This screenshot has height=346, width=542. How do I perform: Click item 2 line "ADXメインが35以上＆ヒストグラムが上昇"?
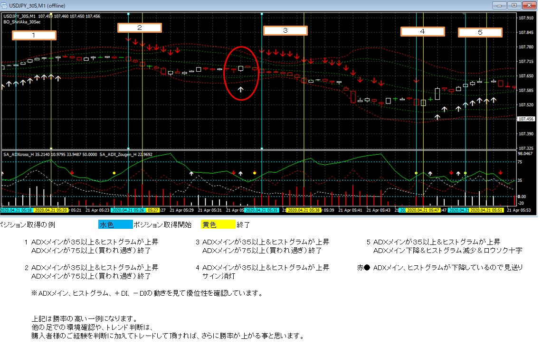[x=95, y=267]
